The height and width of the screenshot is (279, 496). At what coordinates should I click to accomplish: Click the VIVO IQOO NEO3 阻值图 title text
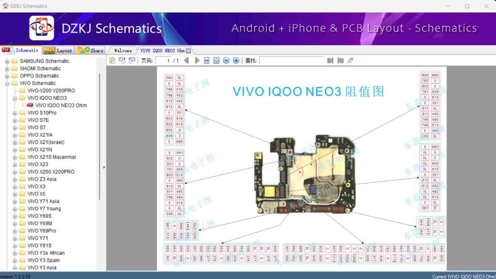[x=308, y=91]
